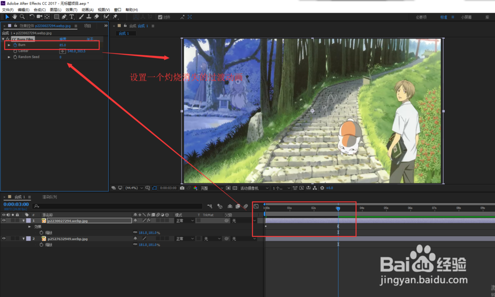Select the 小屏幕 workspace

(466, 17)
